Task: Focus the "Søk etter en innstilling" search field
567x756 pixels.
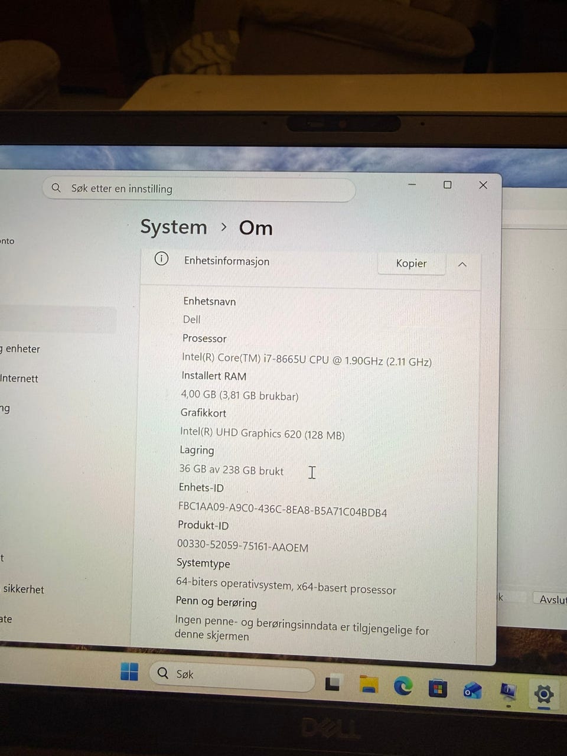Action: 199,189
